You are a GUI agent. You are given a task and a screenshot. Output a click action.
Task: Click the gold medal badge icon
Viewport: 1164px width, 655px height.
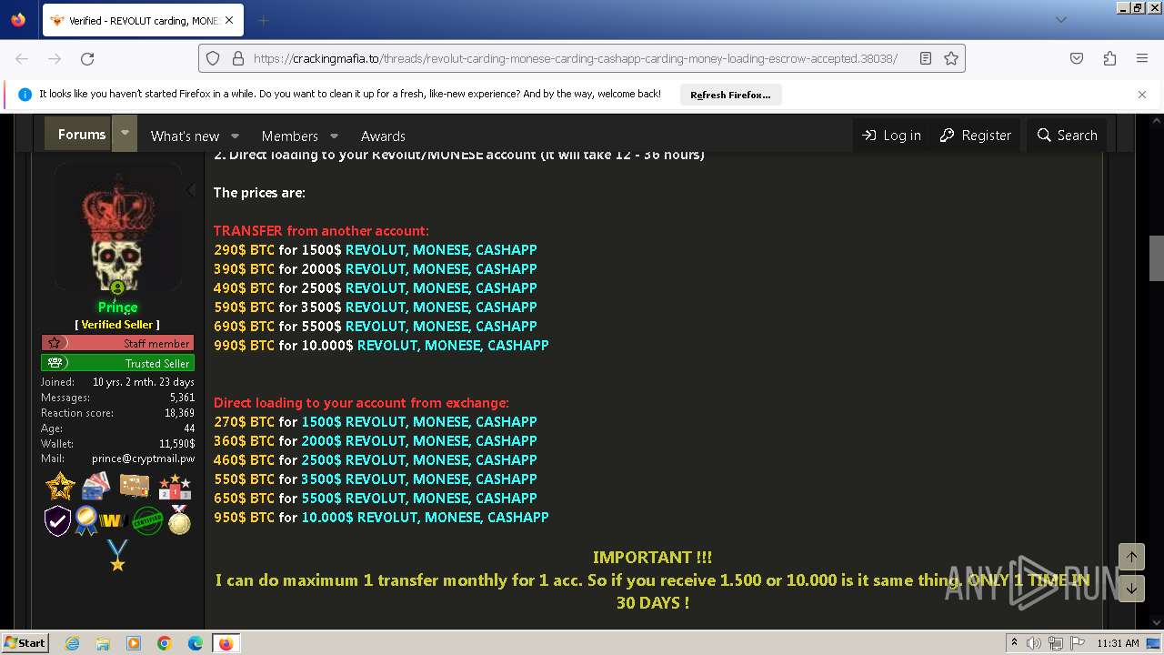[x=179, y=519]
